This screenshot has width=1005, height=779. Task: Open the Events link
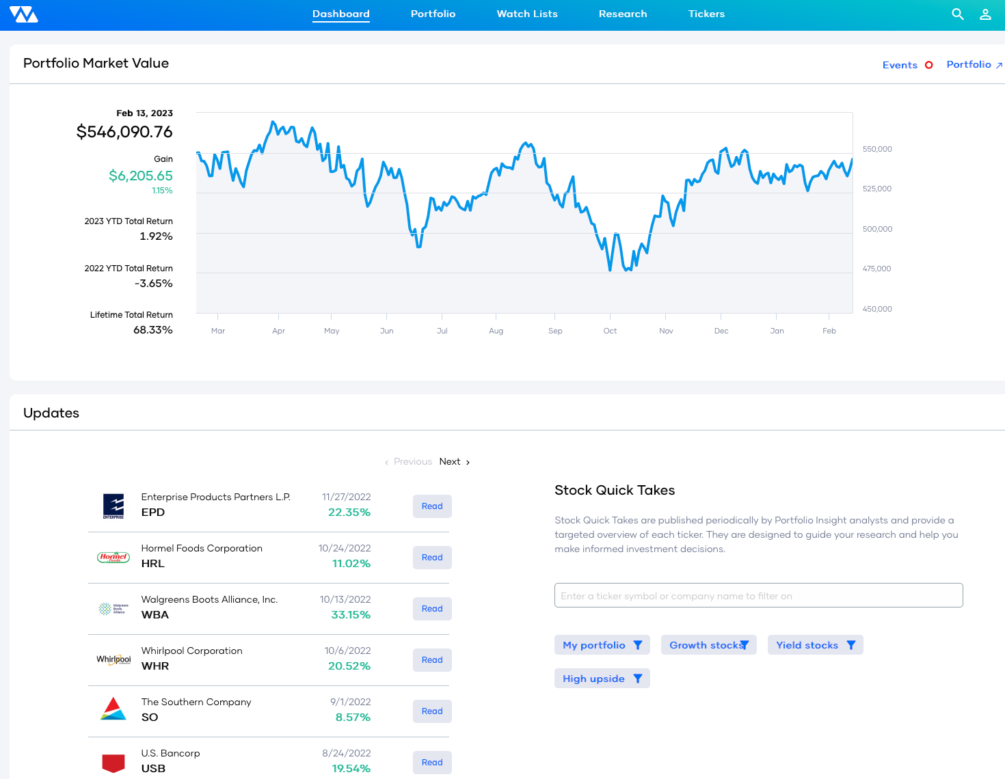[900, 64]
